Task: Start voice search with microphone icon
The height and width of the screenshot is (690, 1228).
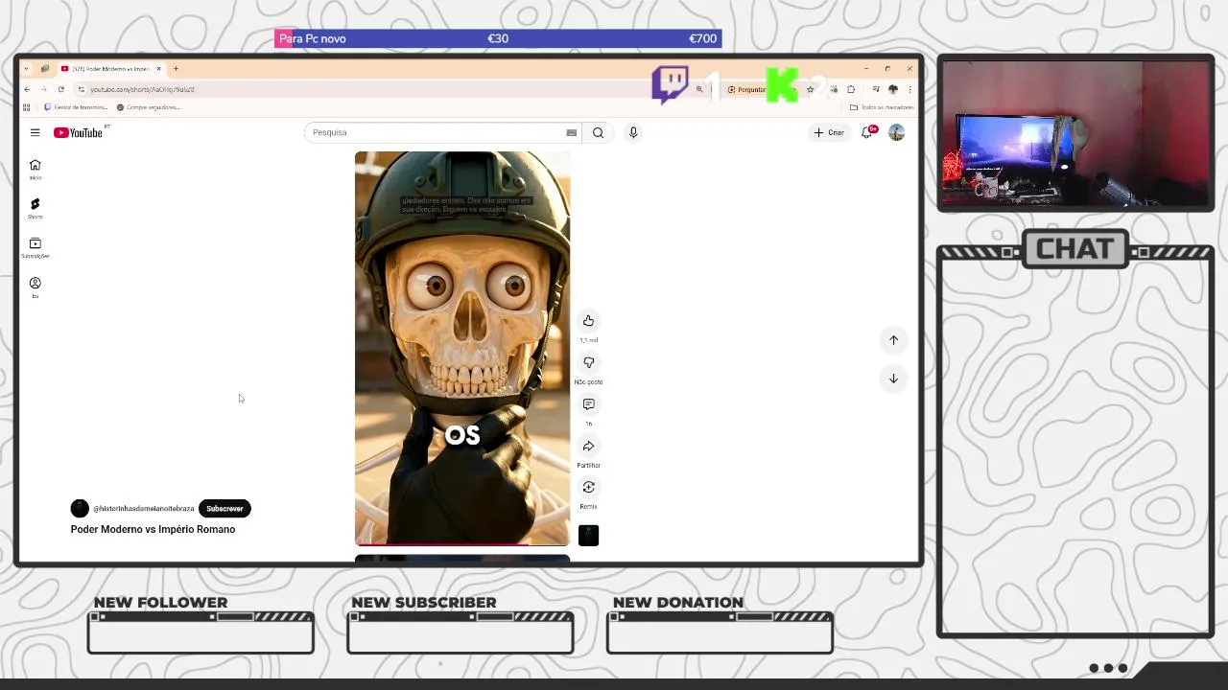Action: [x=633, y=132]
